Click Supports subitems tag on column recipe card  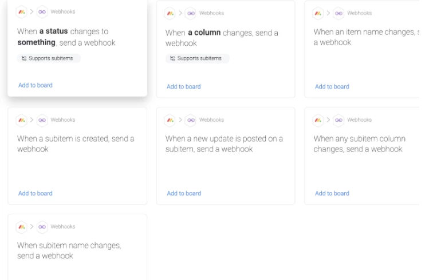click(198, 58)
